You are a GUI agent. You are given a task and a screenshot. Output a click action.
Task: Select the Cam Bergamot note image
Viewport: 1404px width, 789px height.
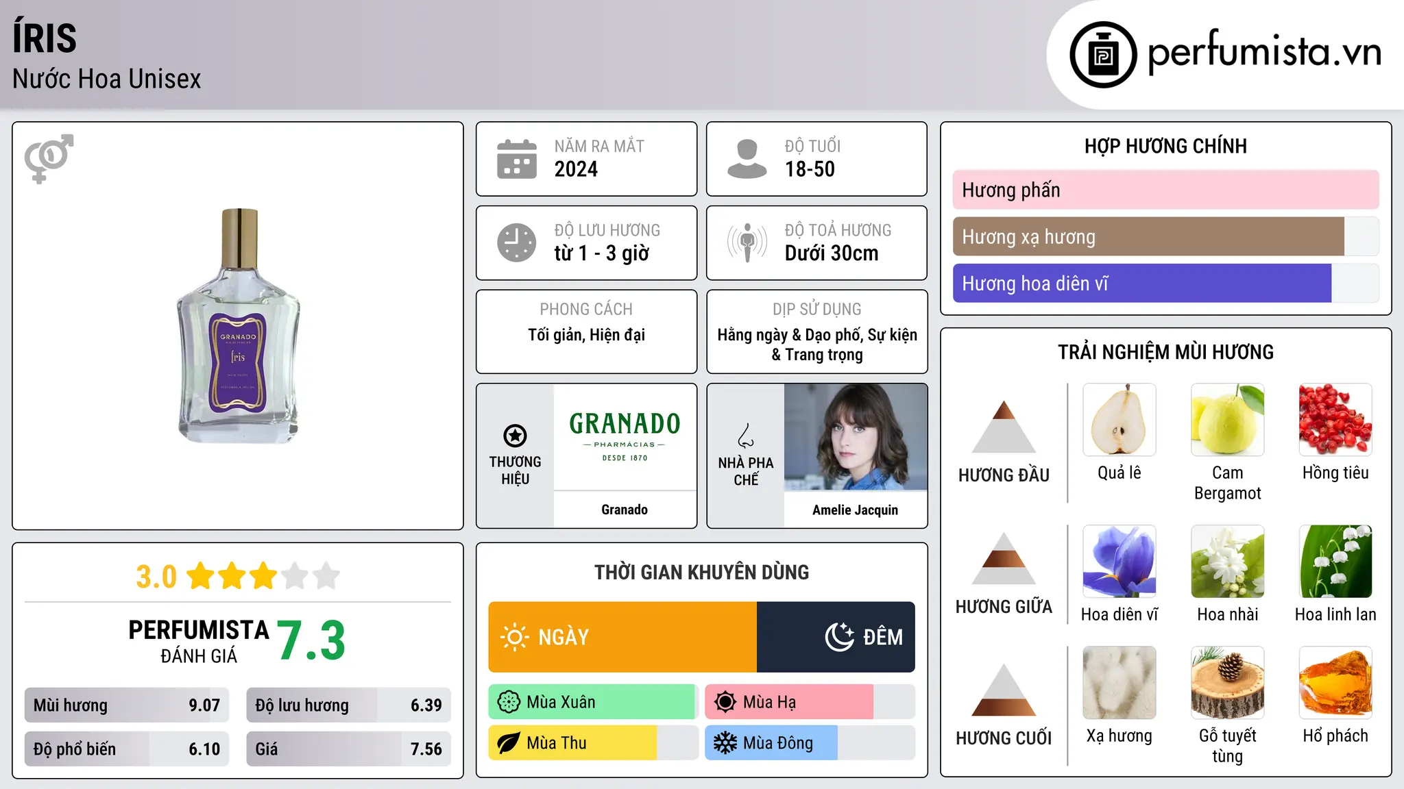click(x=1228, y=420)
